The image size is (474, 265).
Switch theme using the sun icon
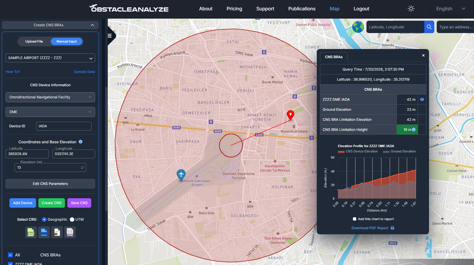pyautogui.click(x=411, y=9)
